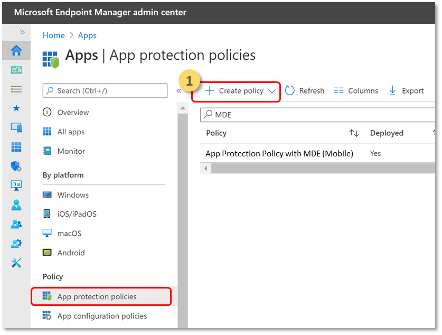
Task: Open the Apps grid icon in left rail
Action: 16,147
